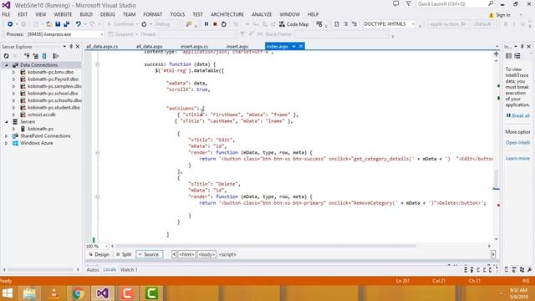Expand the kobinath-pc.Payroll.dbo connection

coord(13,79)
